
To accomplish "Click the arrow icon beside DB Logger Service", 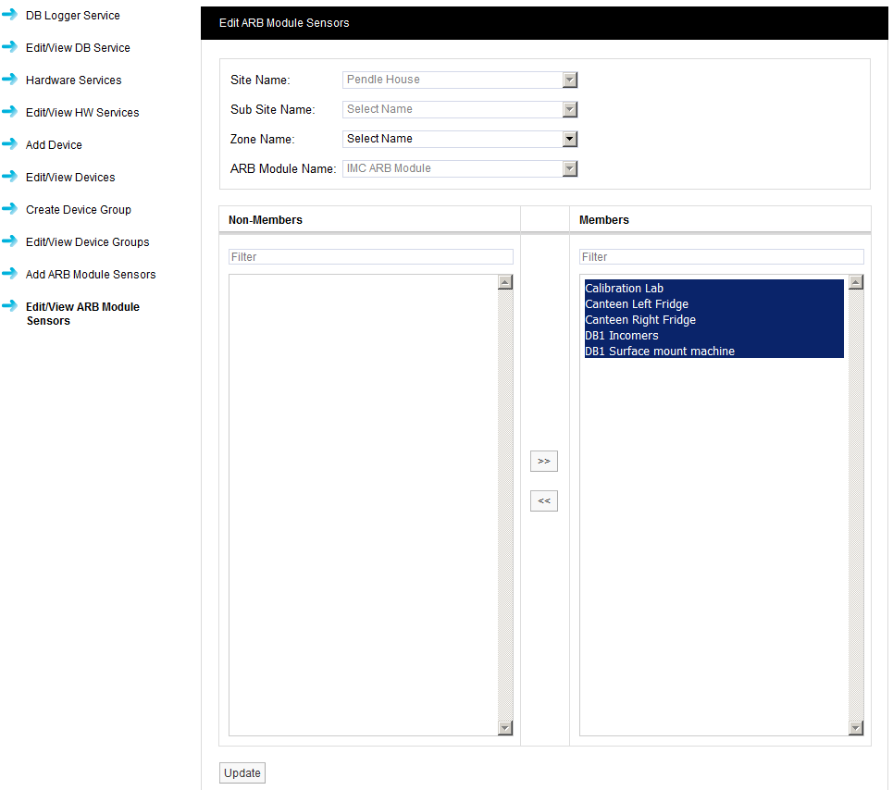I will (x=10, y=15).
